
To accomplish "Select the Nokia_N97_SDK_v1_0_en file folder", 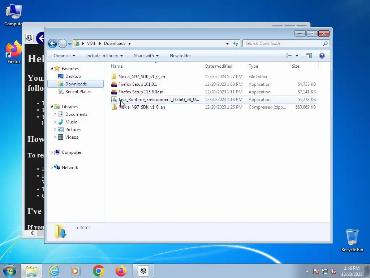I will point(142,77).
